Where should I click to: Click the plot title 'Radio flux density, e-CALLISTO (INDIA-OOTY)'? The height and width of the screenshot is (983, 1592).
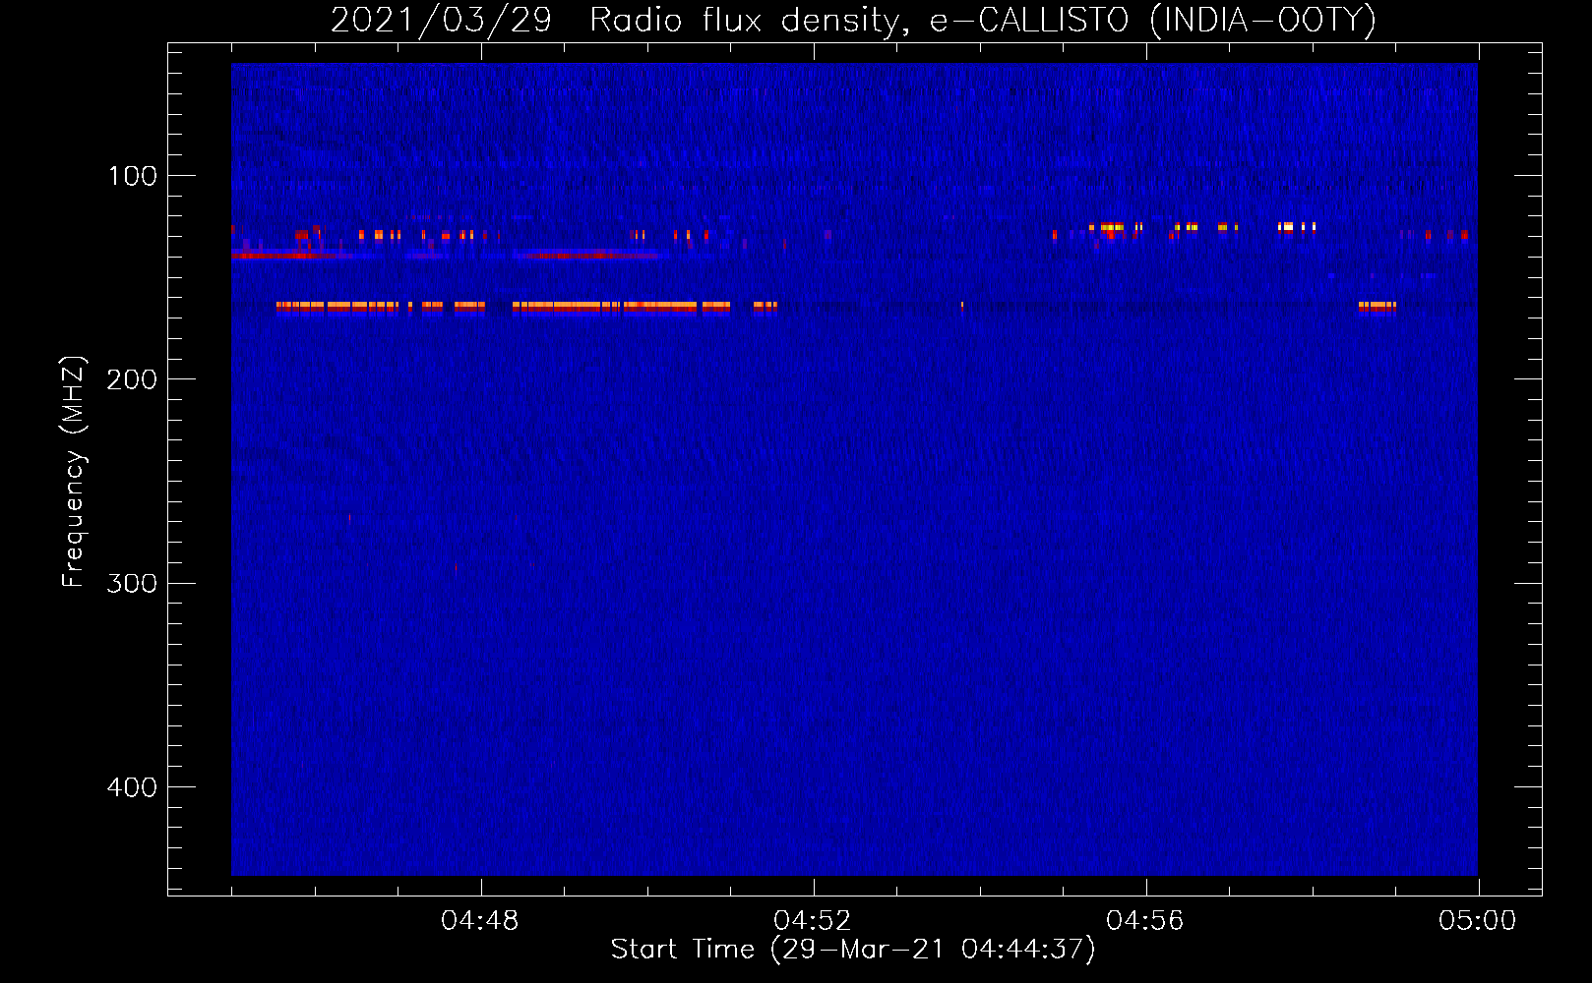[983, 20]
